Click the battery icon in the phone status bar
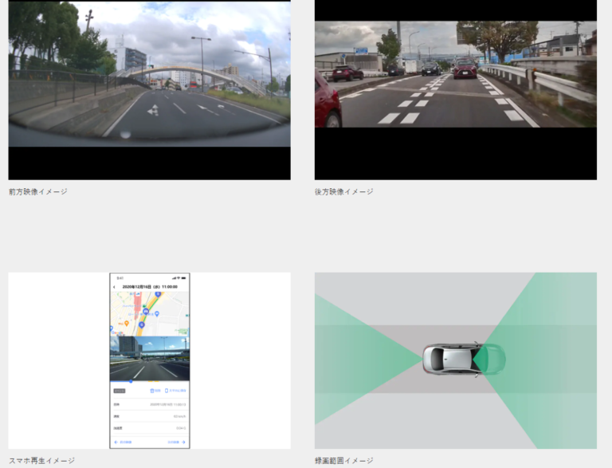 point(184,277)
